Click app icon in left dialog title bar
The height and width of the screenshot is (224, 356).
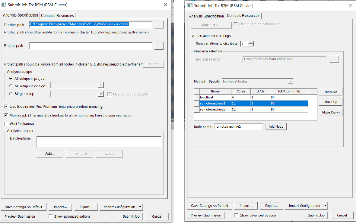point(4,5)
